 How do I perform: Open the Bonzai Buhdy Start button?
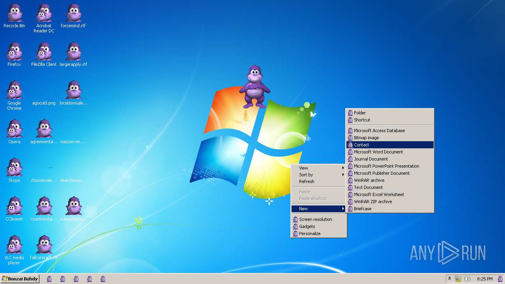pyautogui.click(x=20, y=279)
